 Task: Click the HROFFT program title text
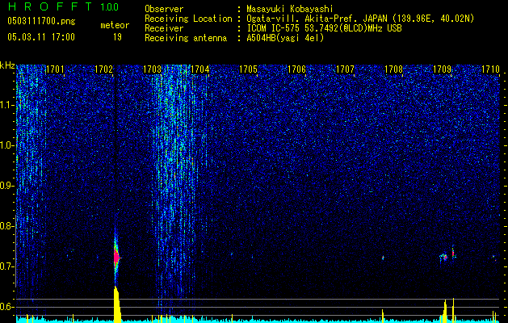(50, 6)
